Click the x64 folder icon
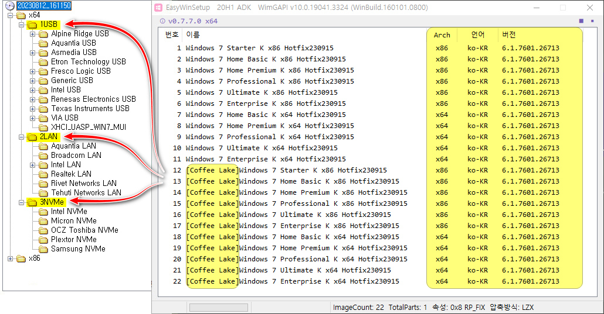Viewport: 604px width, 314px height. pos(21,15)
